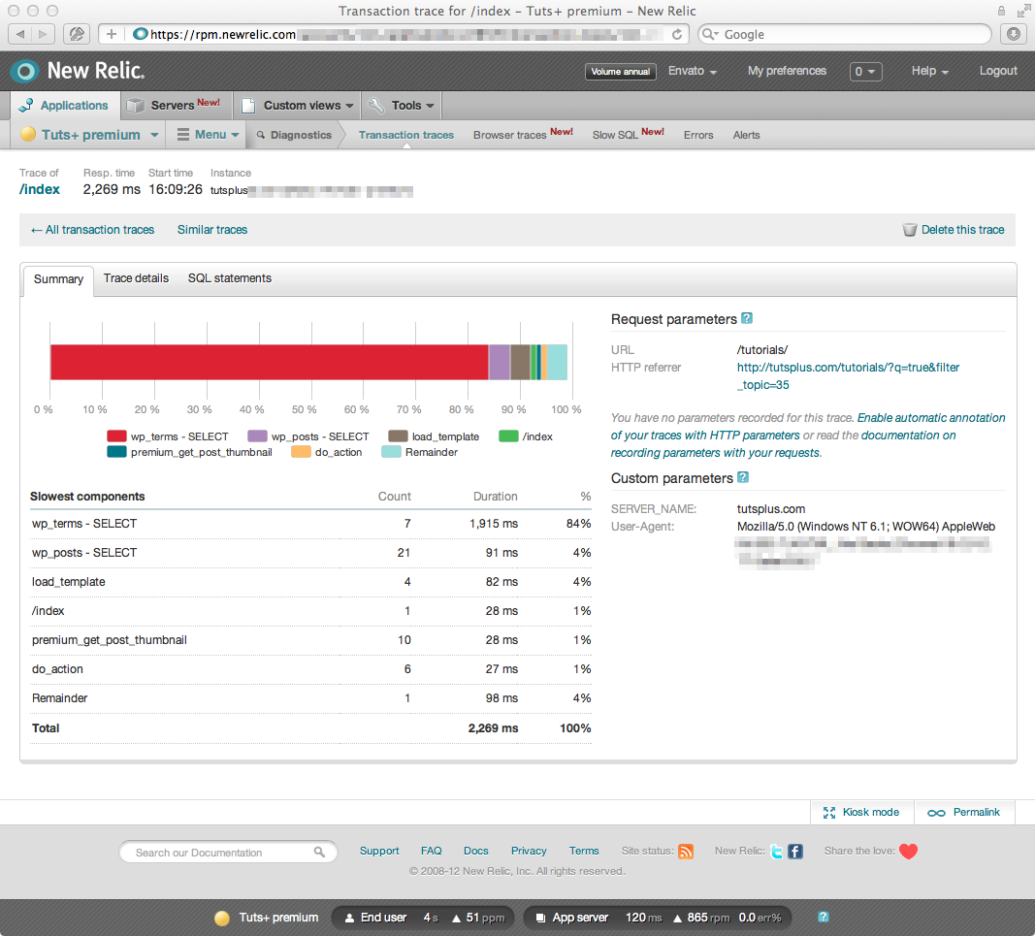Screen dimensions: 1035x936
Task: Click the Search our Documentation field
Action: pyautogui.click(x=228, y=853)
